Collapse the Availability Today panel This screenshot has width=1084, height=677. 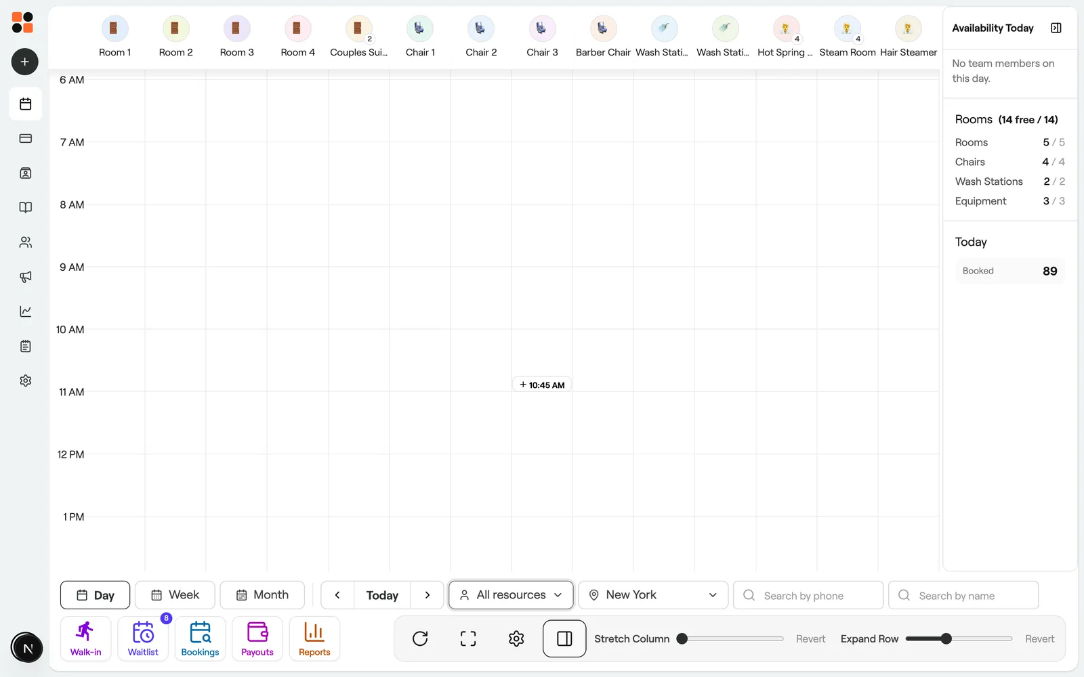click(1056, 28)
